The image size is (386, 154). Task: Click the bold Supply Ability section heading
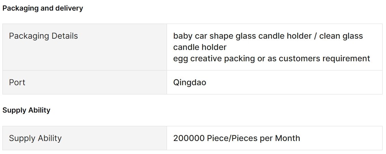26,110
